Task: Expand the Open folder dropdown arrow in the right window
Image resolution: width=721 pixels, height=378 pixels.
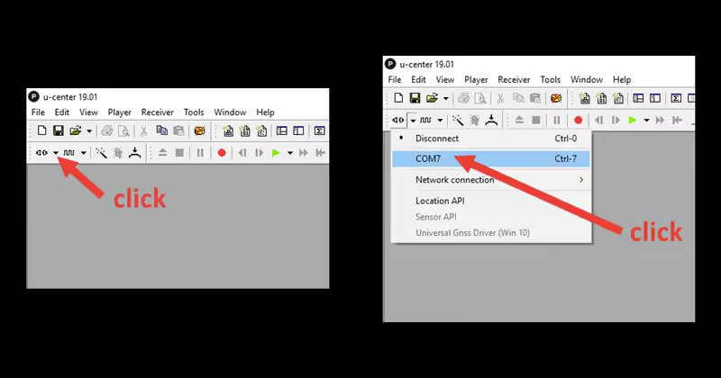Action: (x=445, y=98)
